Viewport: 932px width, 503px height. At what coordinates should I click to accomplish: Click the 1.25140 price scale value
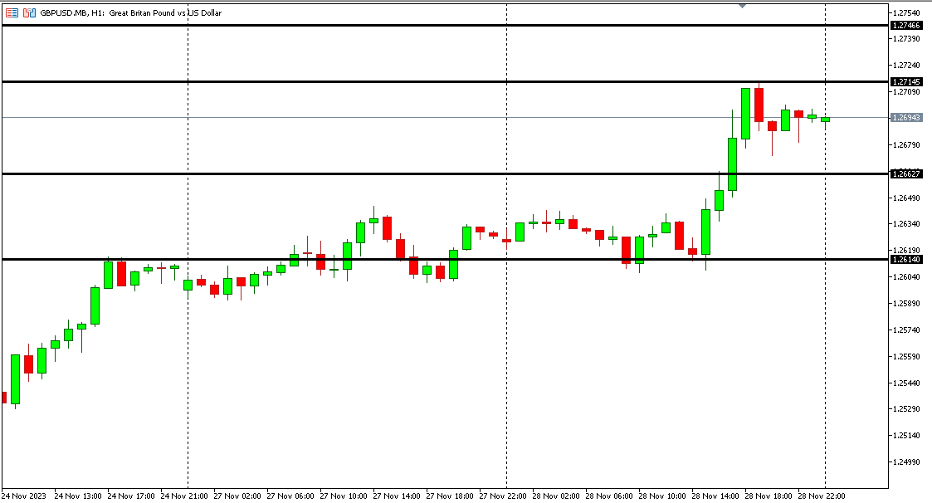click(x=906, y=435)
